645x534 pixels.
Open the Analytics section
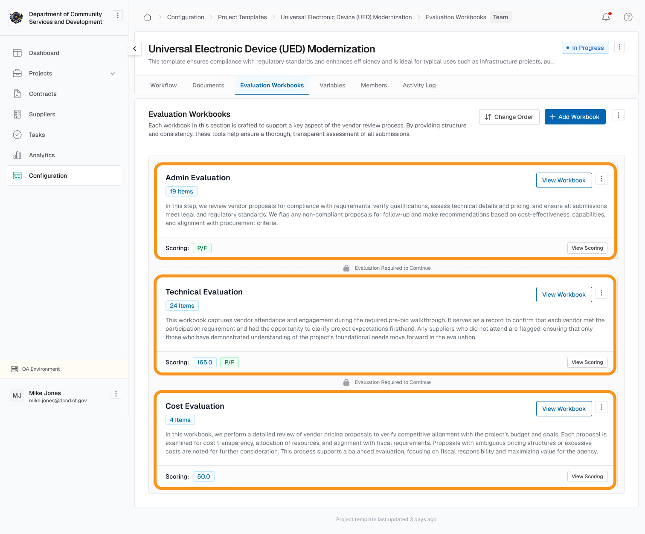click(x=42, y=155)
